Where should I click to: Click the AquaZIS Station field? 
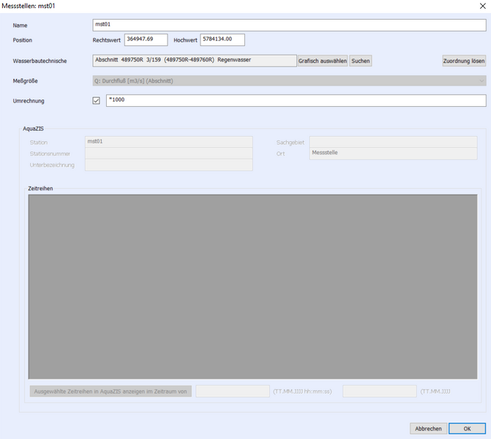point(169,142)
